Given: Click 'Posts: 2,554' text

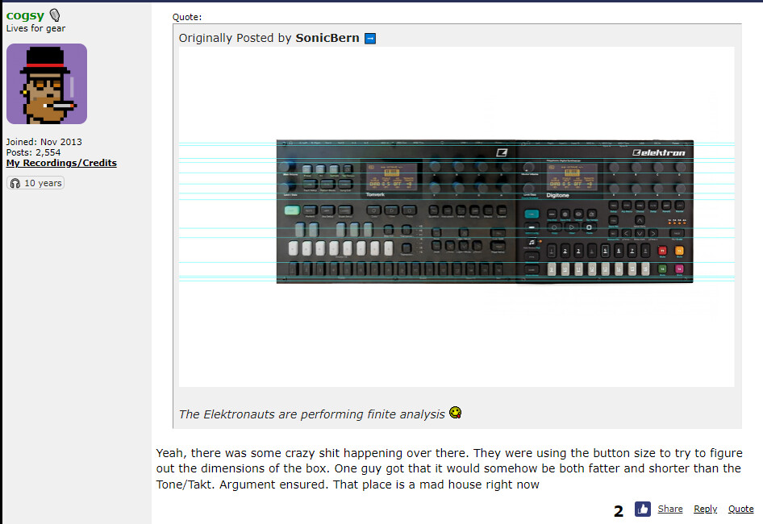Looking at the screenshot, I should (x=33, y=152).
